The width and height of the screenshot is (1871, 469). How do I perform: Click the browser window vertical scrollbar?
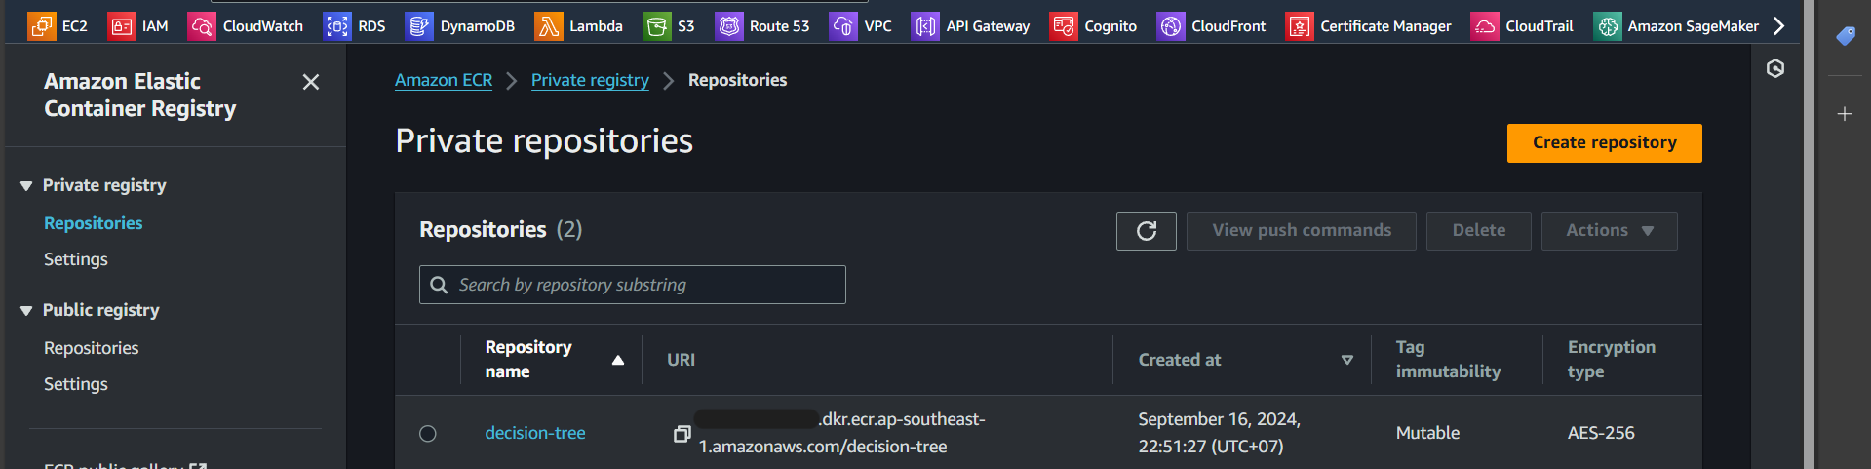point(1809,234)
